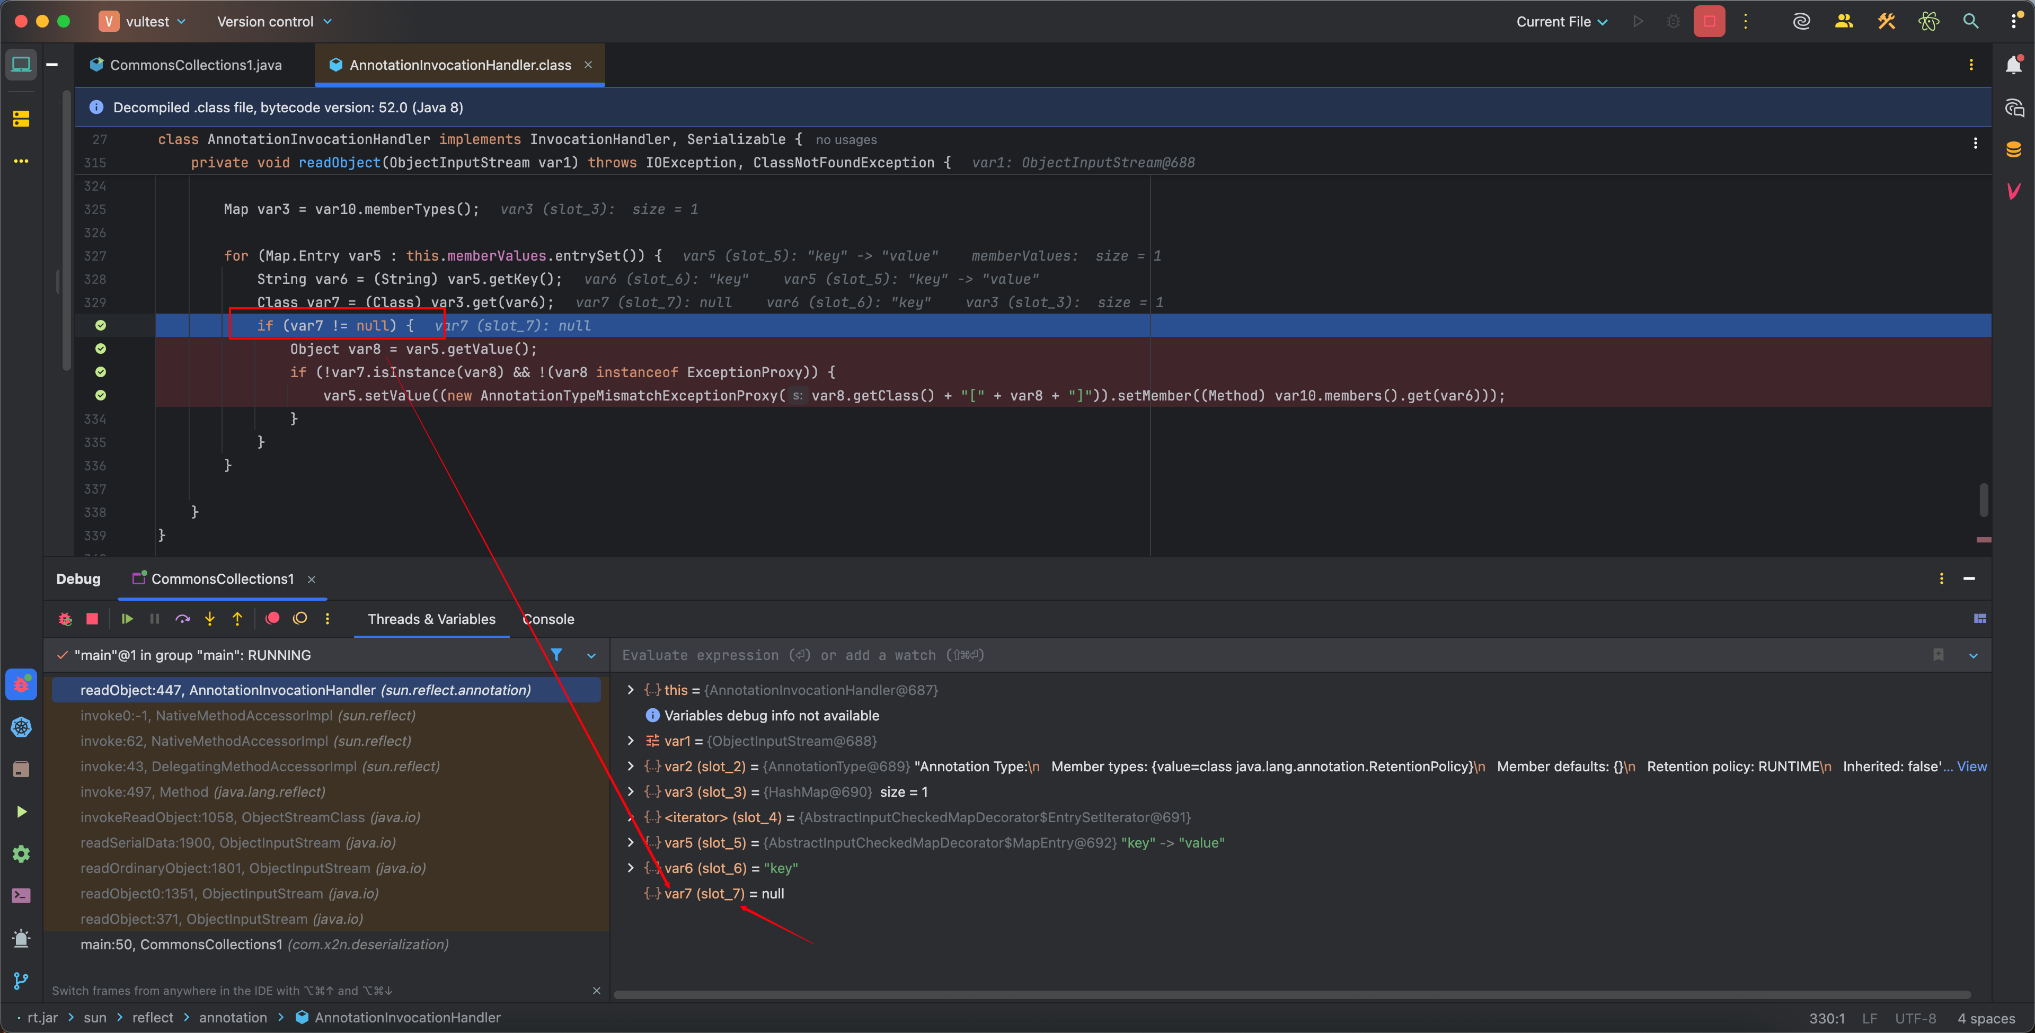Image resolution: width=2035 pixels, height=1033 pixels.
Task: Expand var6 "key" node
Action: tap(631, 868)
